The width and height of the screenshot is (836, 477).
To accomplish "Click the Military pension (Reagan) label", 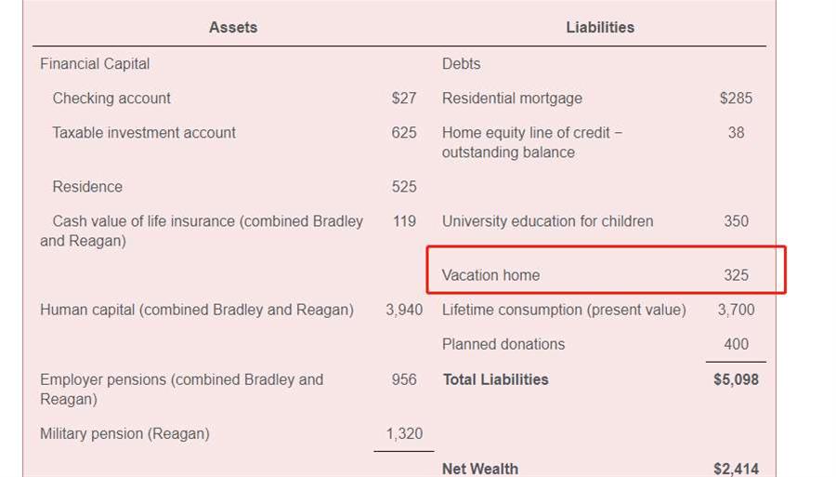I will [x=124, y=433].
